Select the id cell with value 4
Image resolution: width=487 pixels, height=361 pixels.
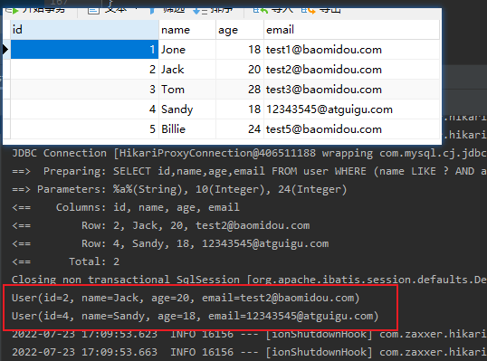click(x=84, y=109)
